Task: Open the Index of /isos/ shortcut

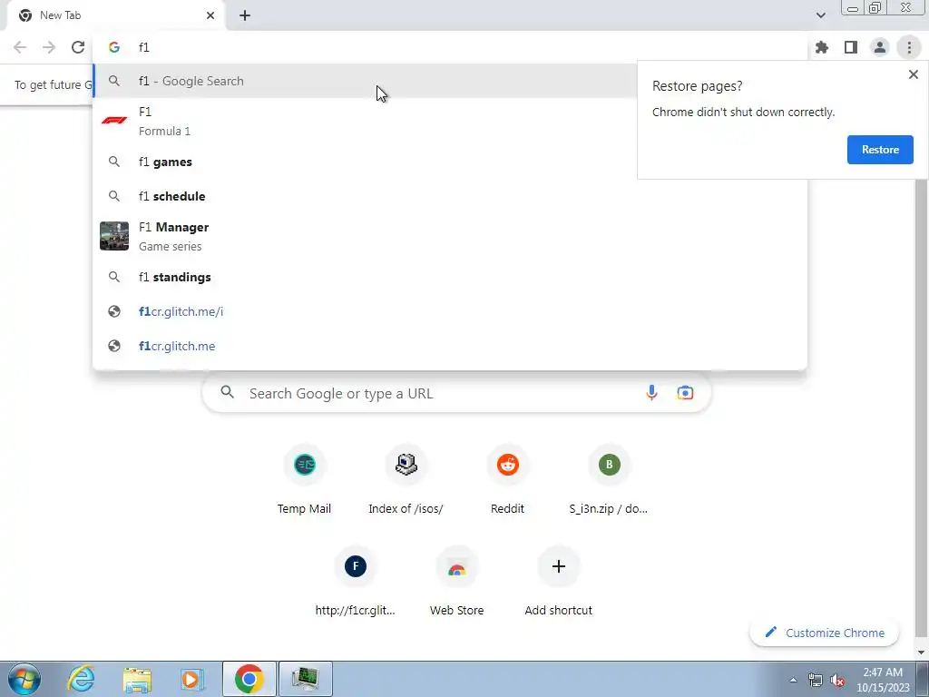Action: pyautogui.click(x=406, y=480)
